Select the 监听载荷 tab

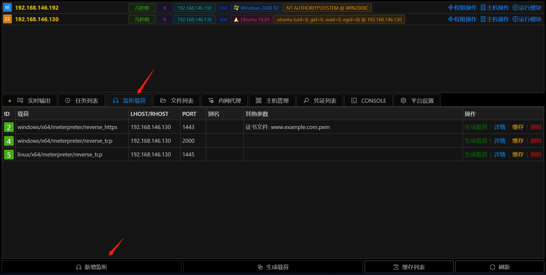[129, 100]
